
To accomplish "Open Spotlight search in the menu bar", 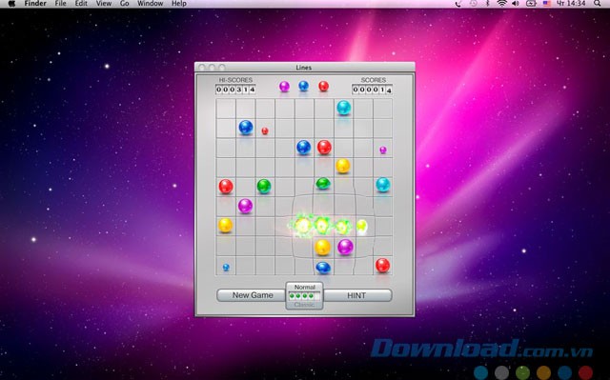I will click(598, 4).
